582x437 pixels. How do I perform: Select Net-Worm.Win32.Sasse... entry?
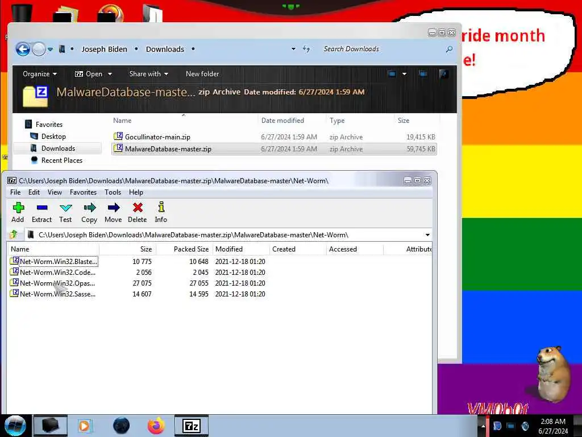click(x=54, y=294)
